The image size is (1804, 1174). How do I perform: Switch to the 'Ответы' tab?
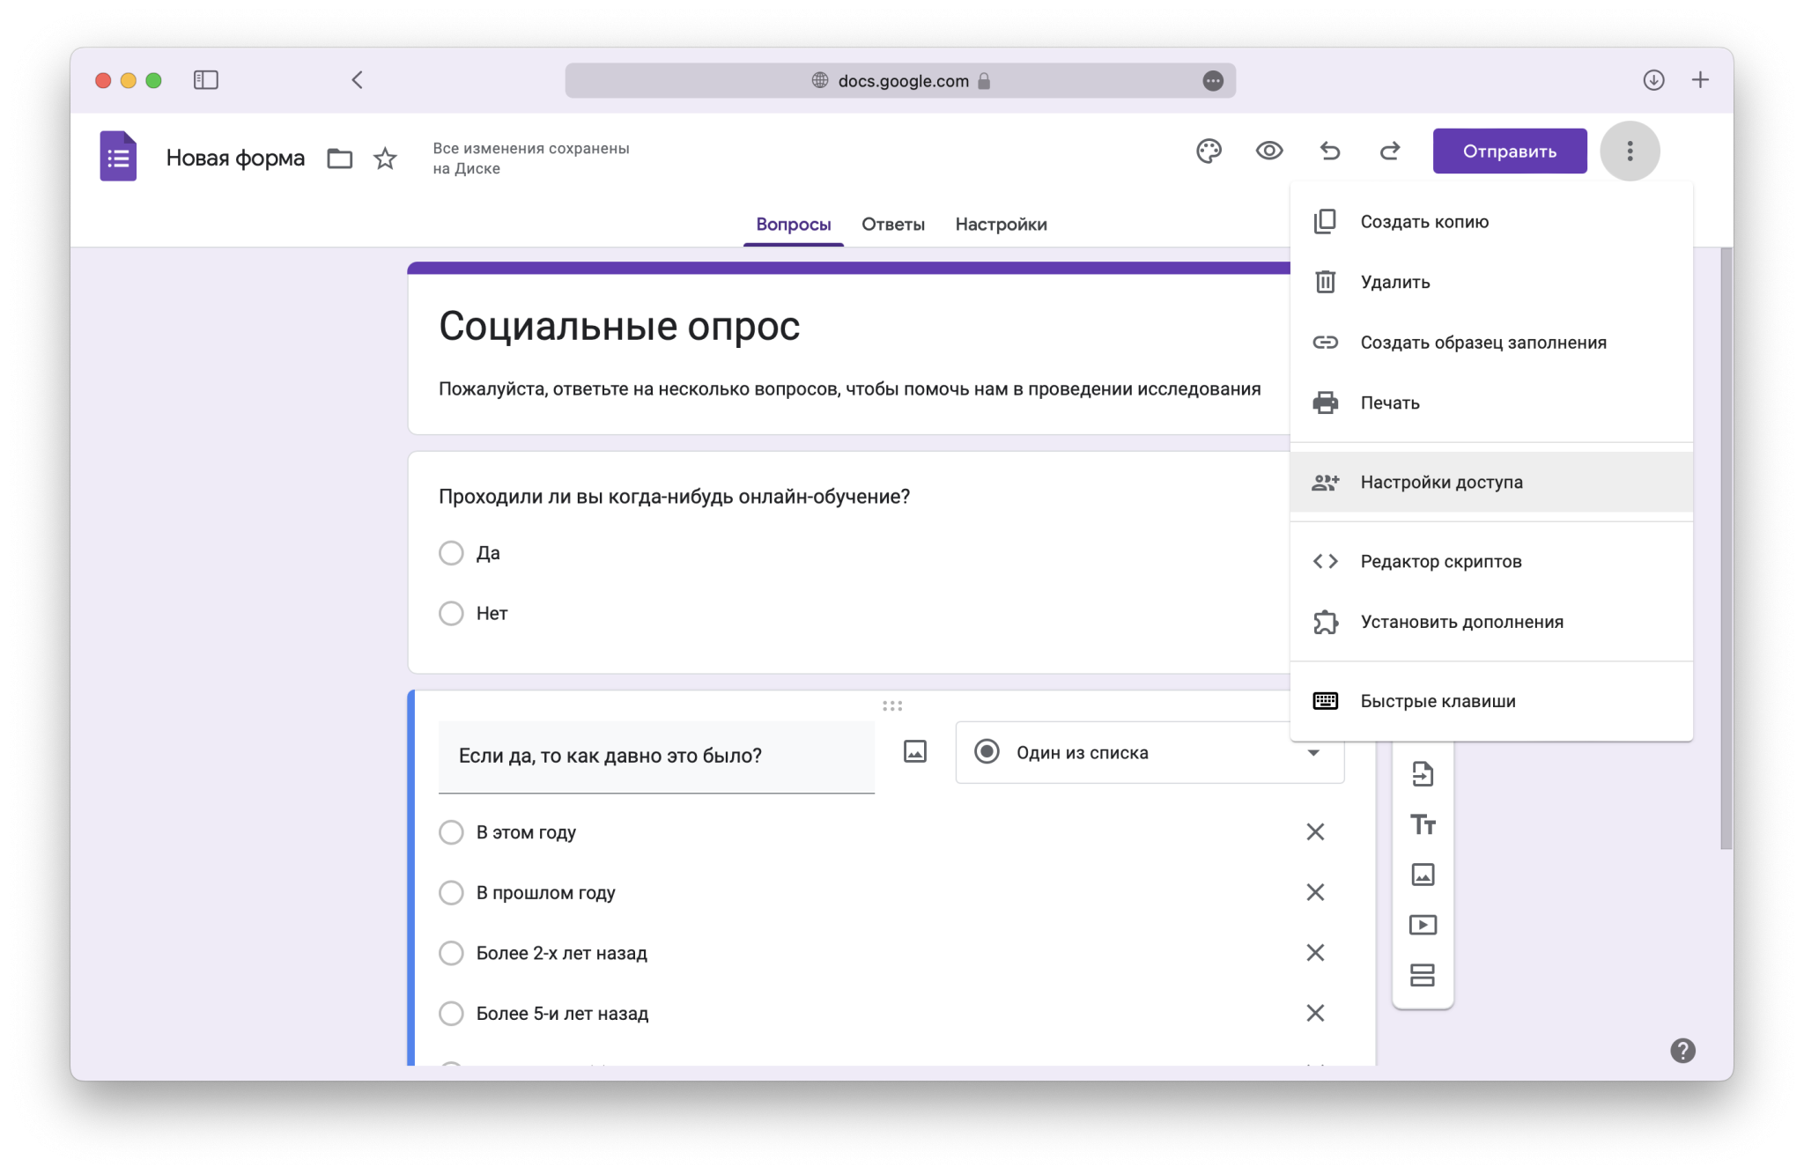tap(892, 225)
